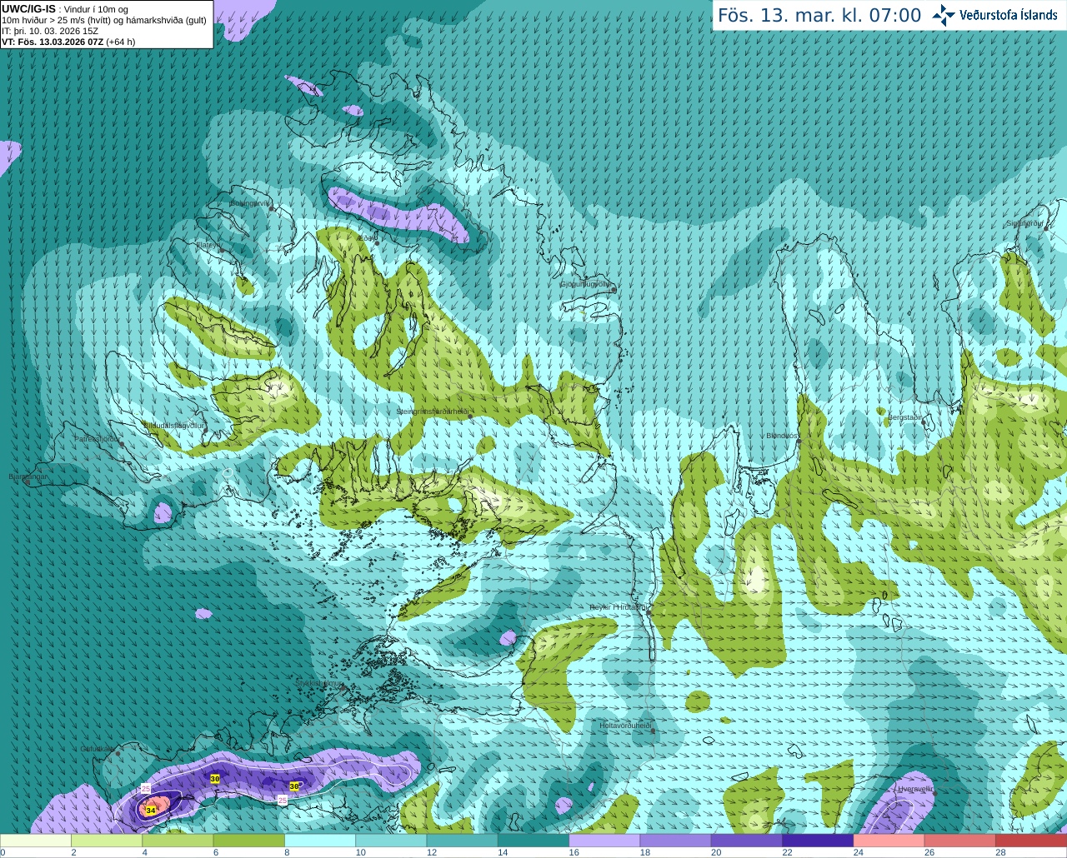
Task: Click the legend scale number 28
Action: (1000, 852)
